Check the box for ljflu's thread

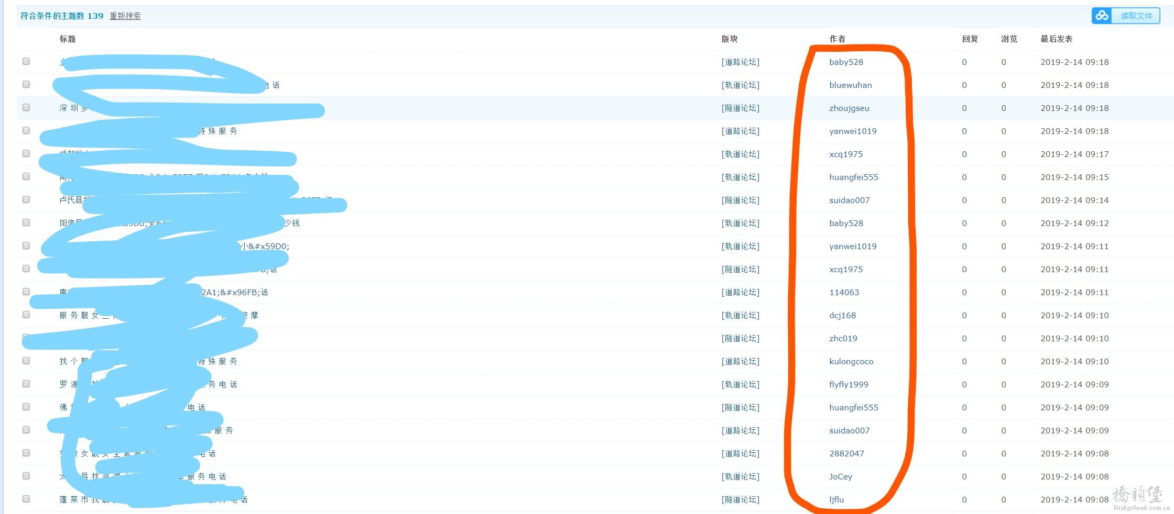(26, 499)
